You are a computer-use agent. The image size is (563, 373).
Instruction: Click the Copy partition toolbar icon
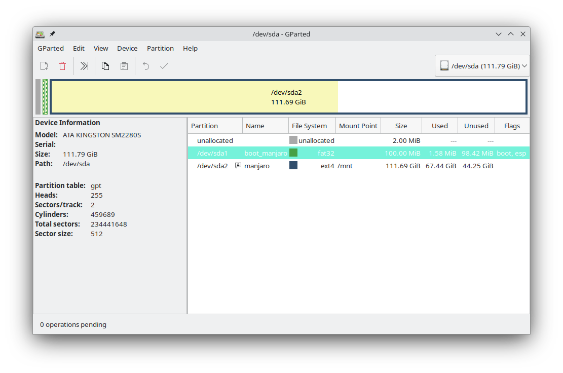105,66
